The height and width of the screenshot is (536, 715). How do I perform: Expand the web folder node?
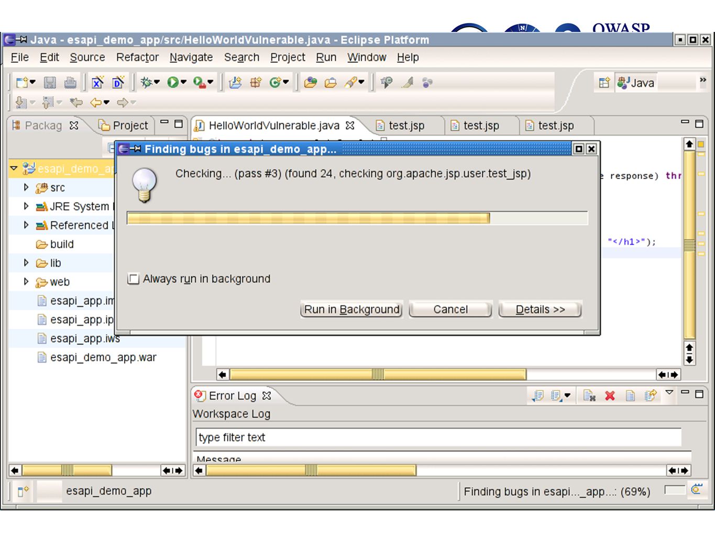[x=26, y=281]
